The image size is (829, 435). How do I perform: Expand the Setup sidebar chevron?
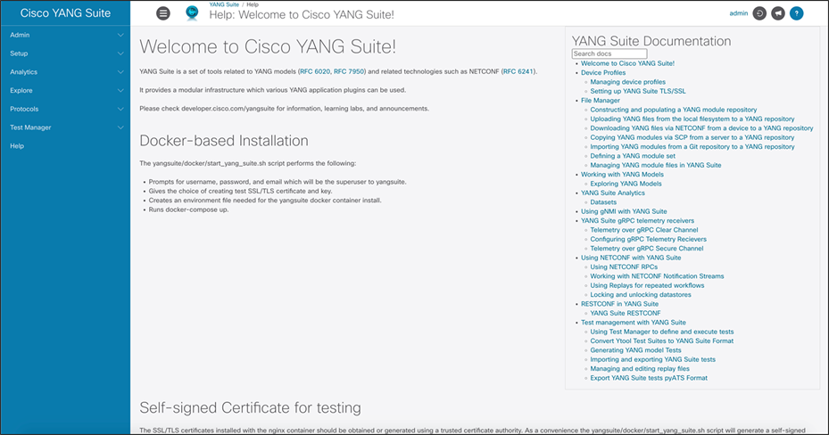[x=120, y=53]
